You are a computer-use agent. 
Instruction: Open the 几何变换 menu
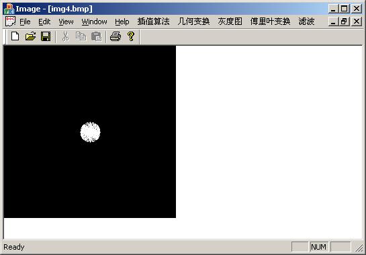[193, 22]
